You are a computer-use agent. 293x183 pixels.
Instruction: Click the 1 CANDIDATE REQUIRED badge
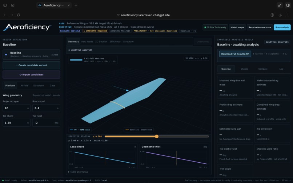pyautogui.click(x=95, y=31)
